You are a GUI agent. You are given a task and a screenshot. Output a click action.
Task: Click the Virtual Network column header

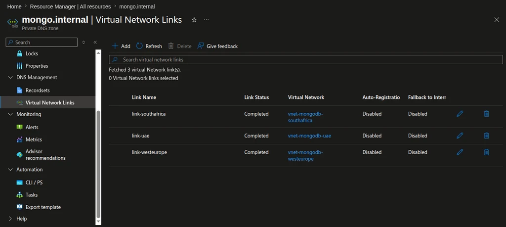306,97
